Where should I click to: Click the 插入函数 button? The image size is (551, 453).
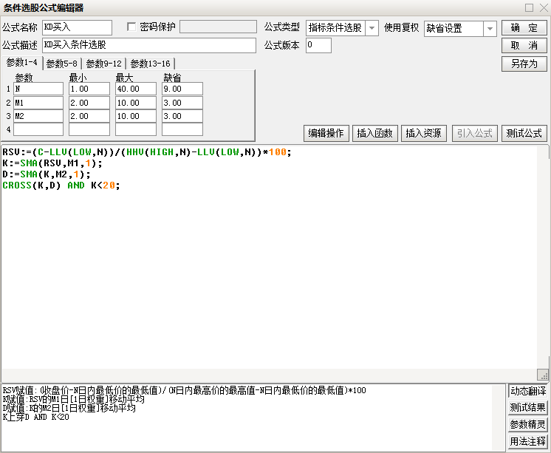point(375,133)
